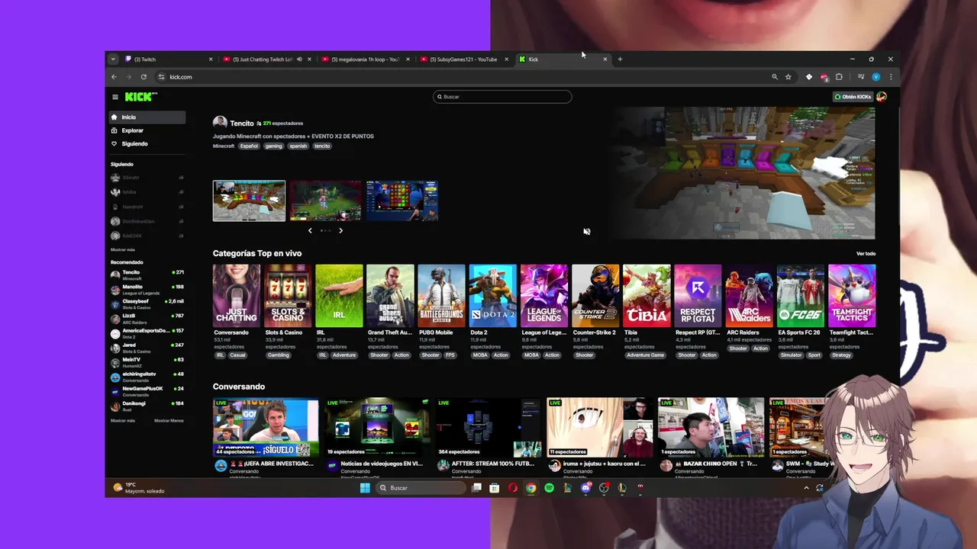
Task: Unmute the featured stream preview
Action: (x=587, y=232)
